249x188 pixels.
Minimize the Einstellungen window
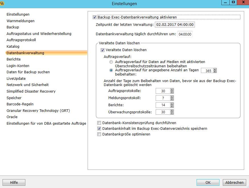point(225,2)
